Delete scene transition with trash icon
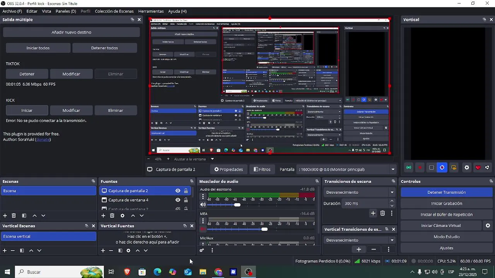Screen dimensions: 495x278 click(x=382, y=213)
